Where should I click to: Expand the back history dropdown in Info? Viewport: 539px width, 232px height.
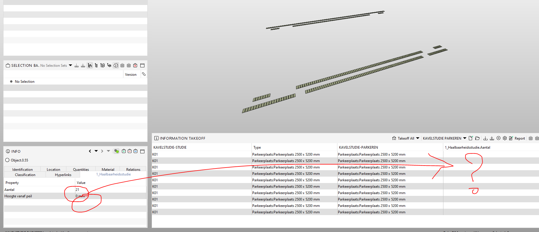click(96, 151)
